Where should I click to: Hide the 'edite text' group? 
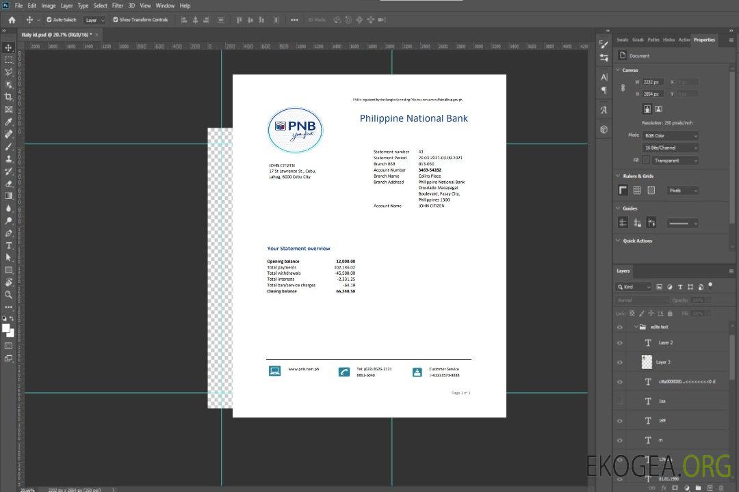(x=620, y=327)
